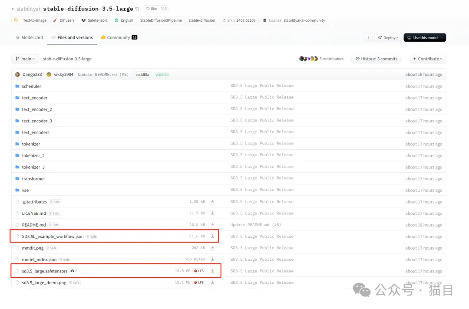469x309 pixels.
Task: Click the Safe badge next to README.md
Action: point(54,225)
